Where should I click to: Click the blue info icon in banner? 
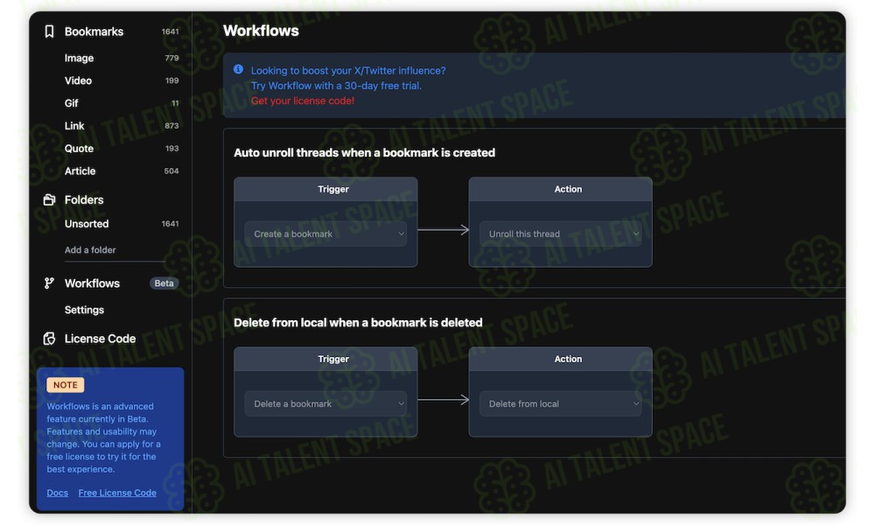[238, 69]
